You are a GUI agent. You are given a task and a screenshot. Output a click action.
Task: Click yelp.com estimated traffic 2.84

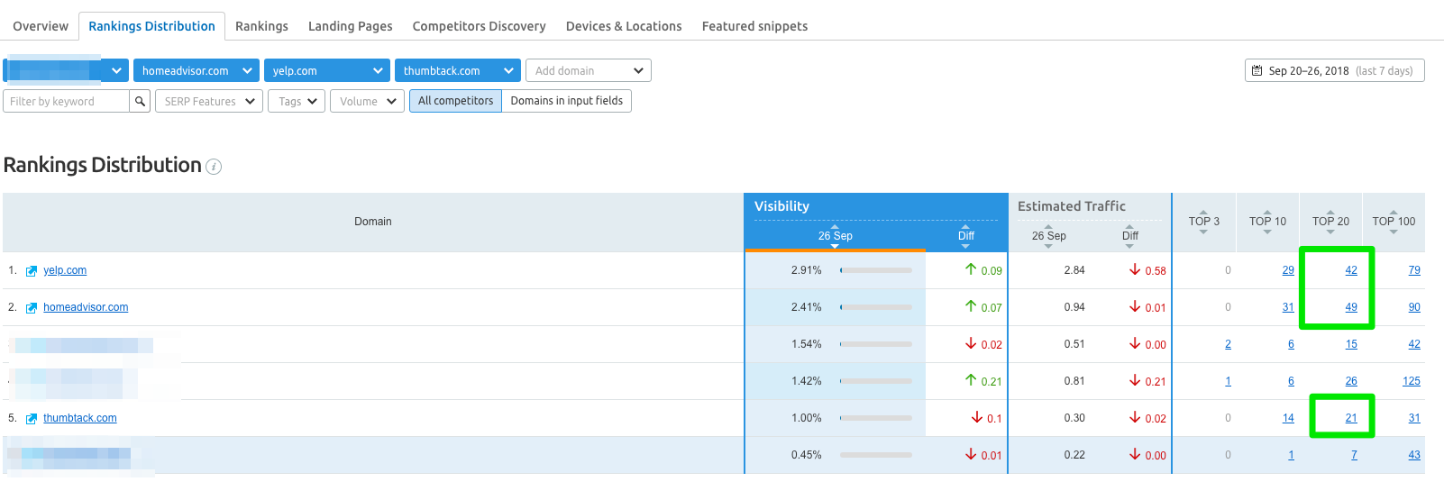pos(1074,270)
